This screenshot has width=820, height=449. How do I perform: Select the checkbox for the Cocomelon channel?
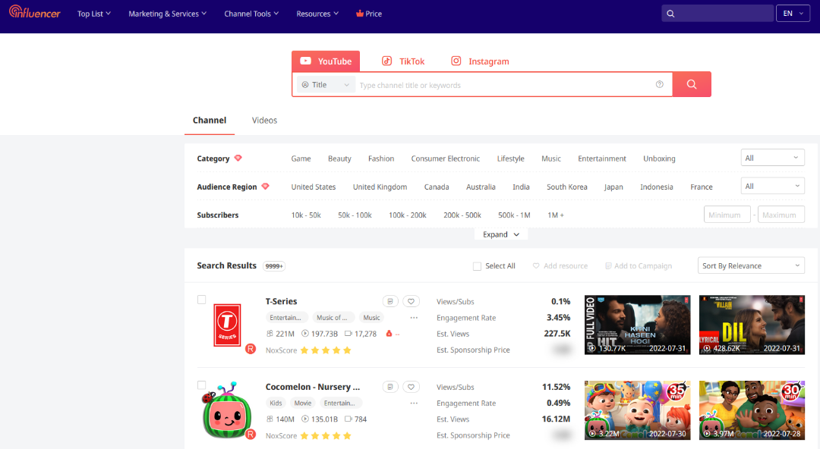(x=201, y=385)
